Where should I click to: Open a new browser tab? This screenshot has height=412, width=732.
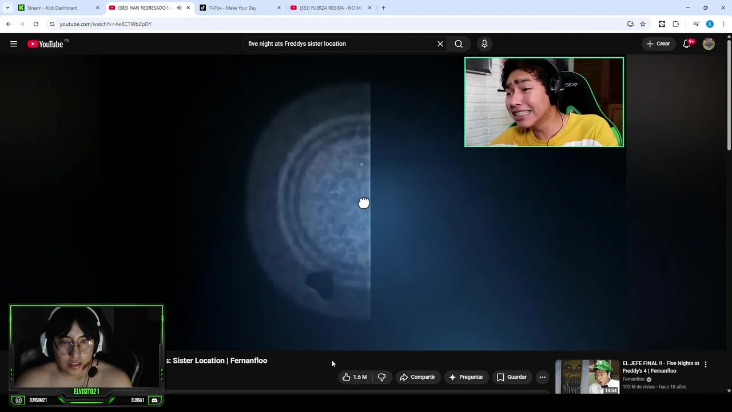click(383, 7)
